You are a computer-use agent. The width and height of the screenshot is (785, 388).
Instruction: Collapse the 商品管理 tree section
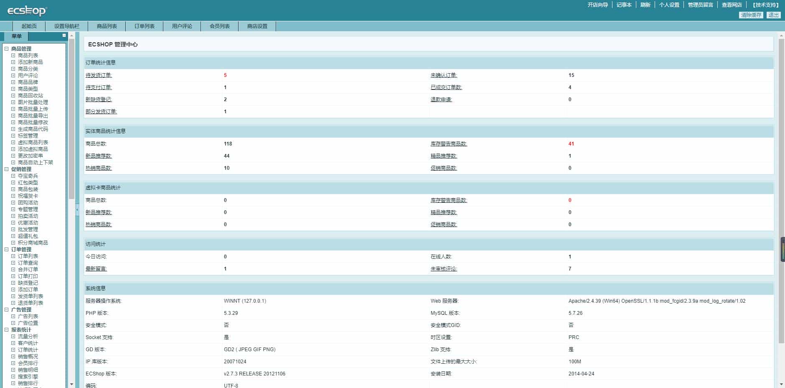(x=6, y=48)
